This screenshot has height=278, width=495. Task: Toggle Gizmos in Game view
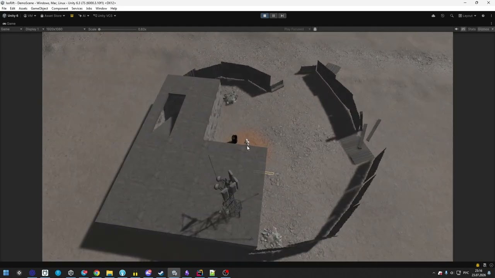483,29
